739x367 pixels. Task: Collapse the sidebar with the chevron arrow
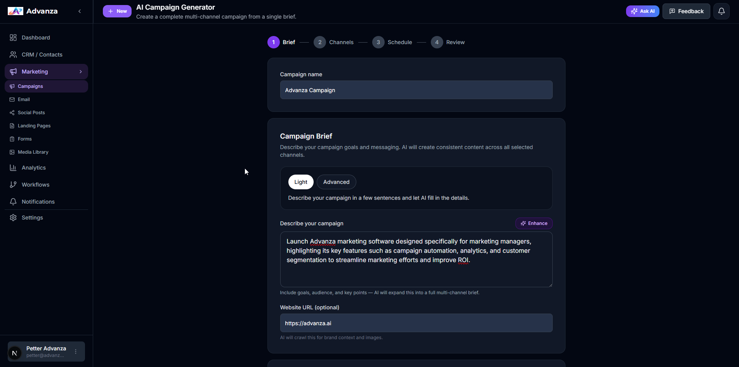[x=80, y=11]
